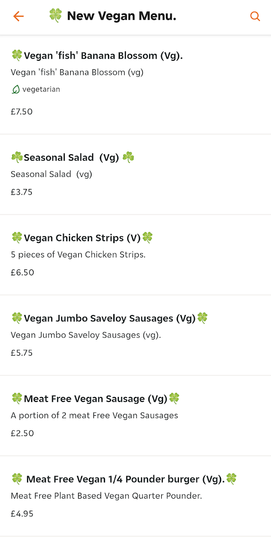Click the £6.50 Vegan Chicken Strips price
This screenshot has width=271, height=540.
22,272
